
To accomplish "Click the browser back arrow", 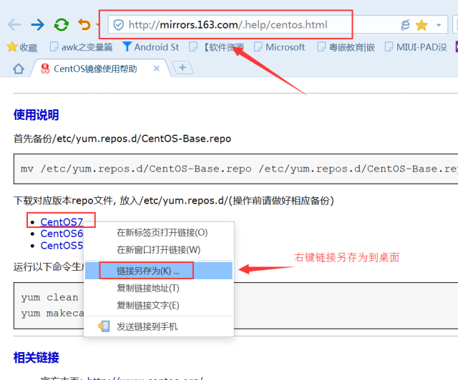I will (x=14, y=25).
